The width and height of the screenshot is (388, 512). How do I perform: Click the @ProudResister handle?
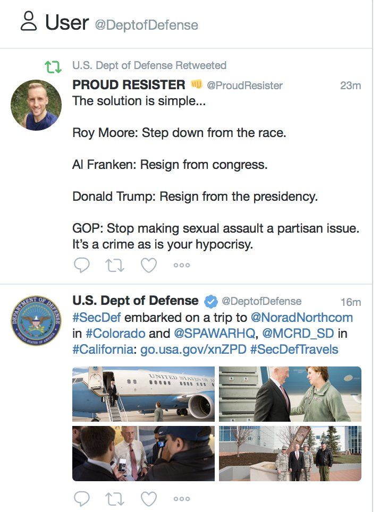point(246,86)
